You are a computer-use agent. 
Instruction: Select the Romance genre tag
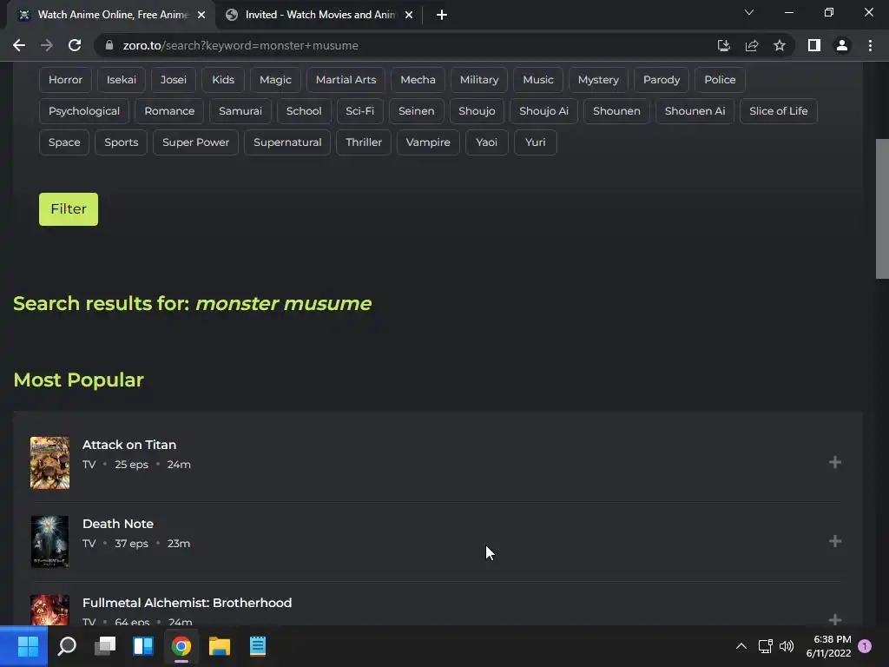tap(169, 111)
